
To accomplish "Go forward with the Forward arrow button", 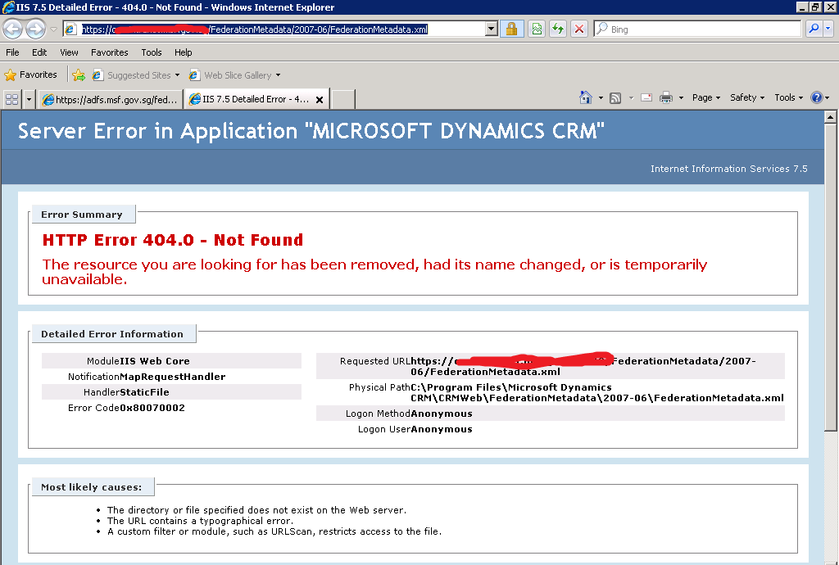I will 36,29.
